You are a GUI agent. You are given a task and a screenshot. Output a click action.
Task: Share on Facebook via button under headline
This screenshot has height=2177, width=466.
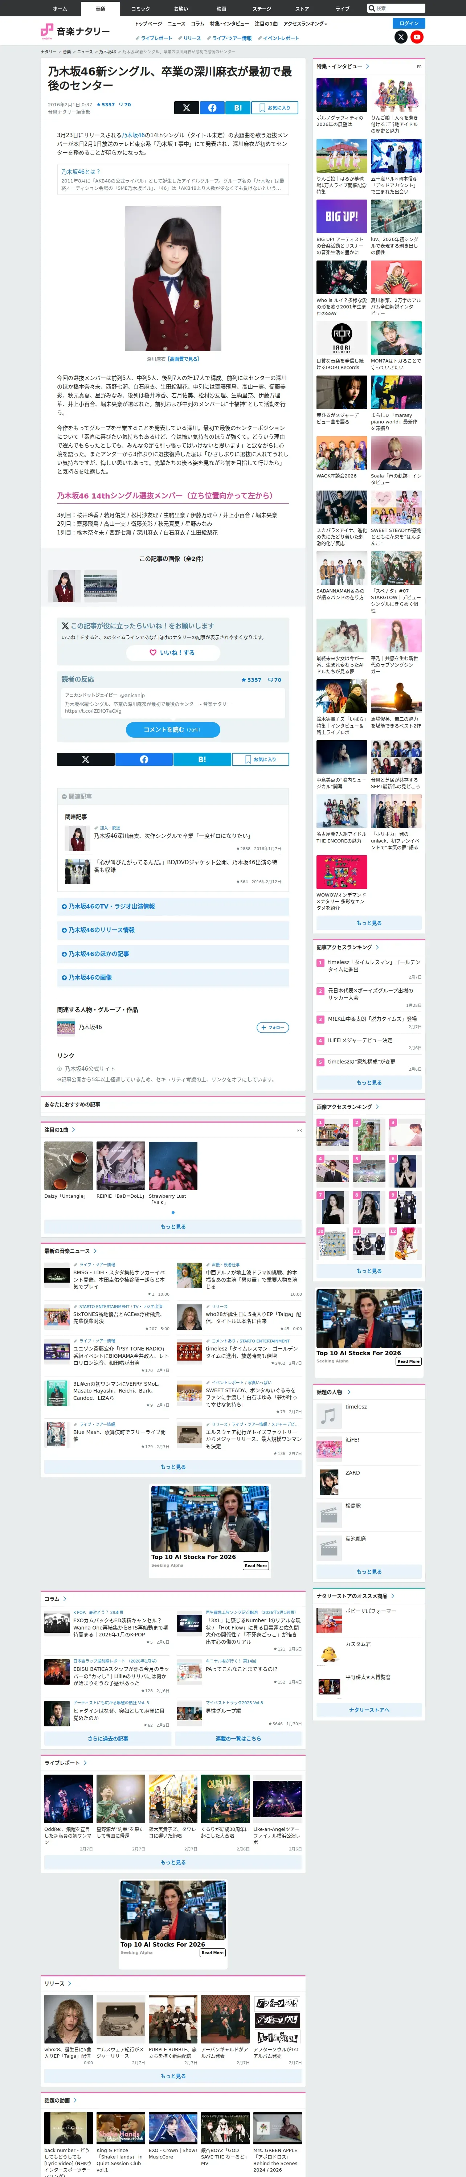tap(212, 107)
